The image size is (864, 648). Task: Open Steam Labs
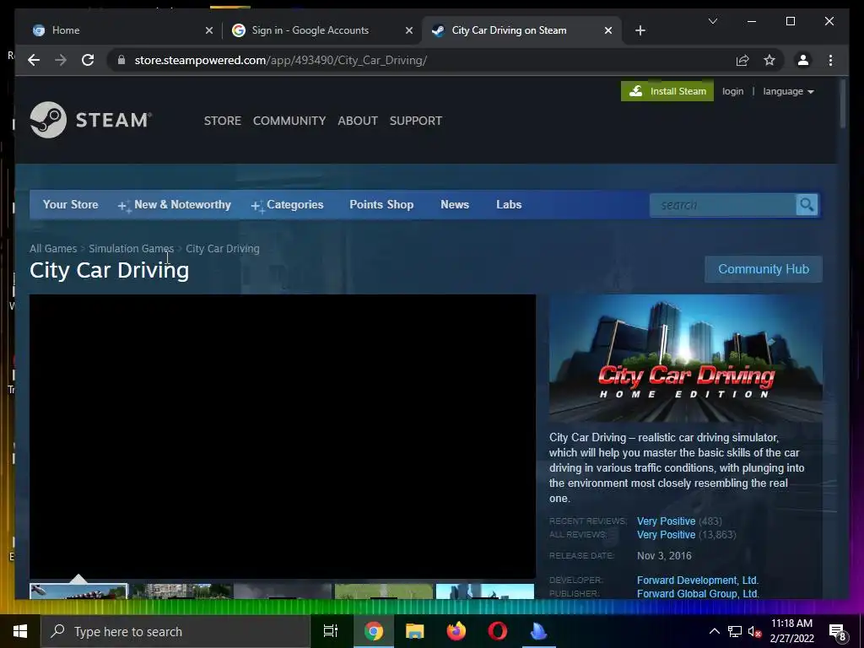click(x=509, y=204)
